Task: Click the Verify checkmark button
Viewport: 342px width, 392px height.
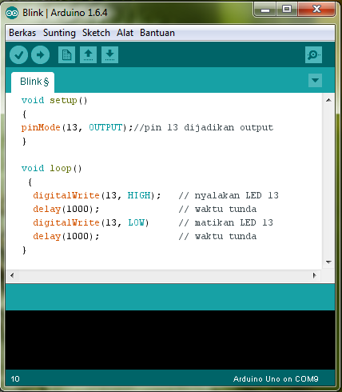Action: (18, 55)
